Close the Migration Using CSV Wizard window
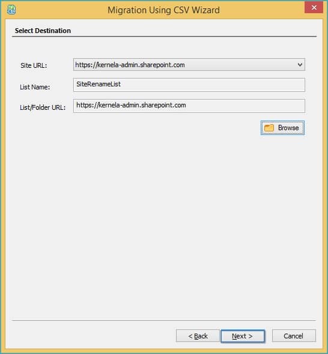 pos(314,8)
